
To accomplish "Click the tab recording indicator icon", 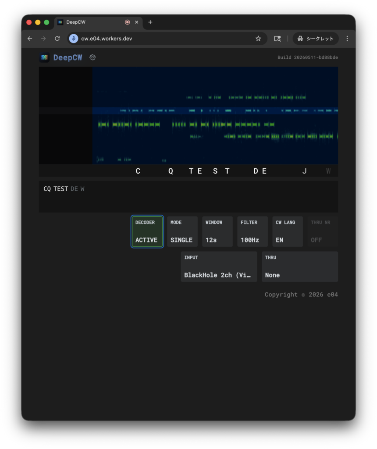I will click(128, 22).
